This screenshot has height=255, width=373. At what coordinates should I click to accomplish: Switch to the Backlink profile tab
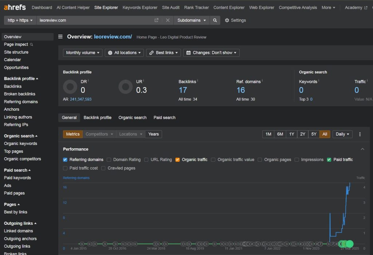pyautogui.click(x=97, y=118)
